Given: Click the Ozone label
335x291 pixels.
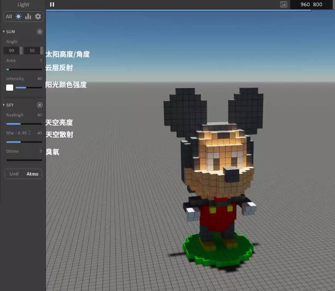Looking at the screenshot, I should [12, 151].
